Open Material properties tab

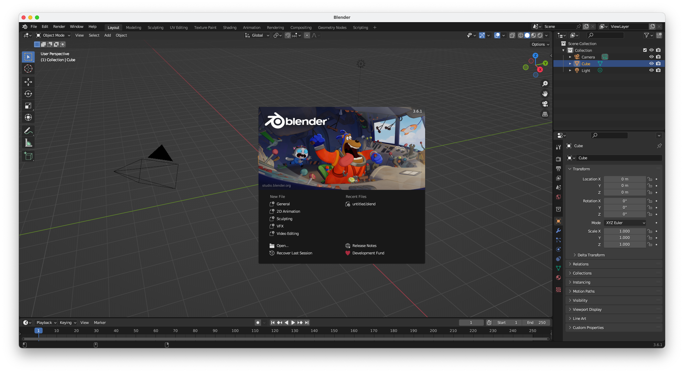[x=558, y=278]
